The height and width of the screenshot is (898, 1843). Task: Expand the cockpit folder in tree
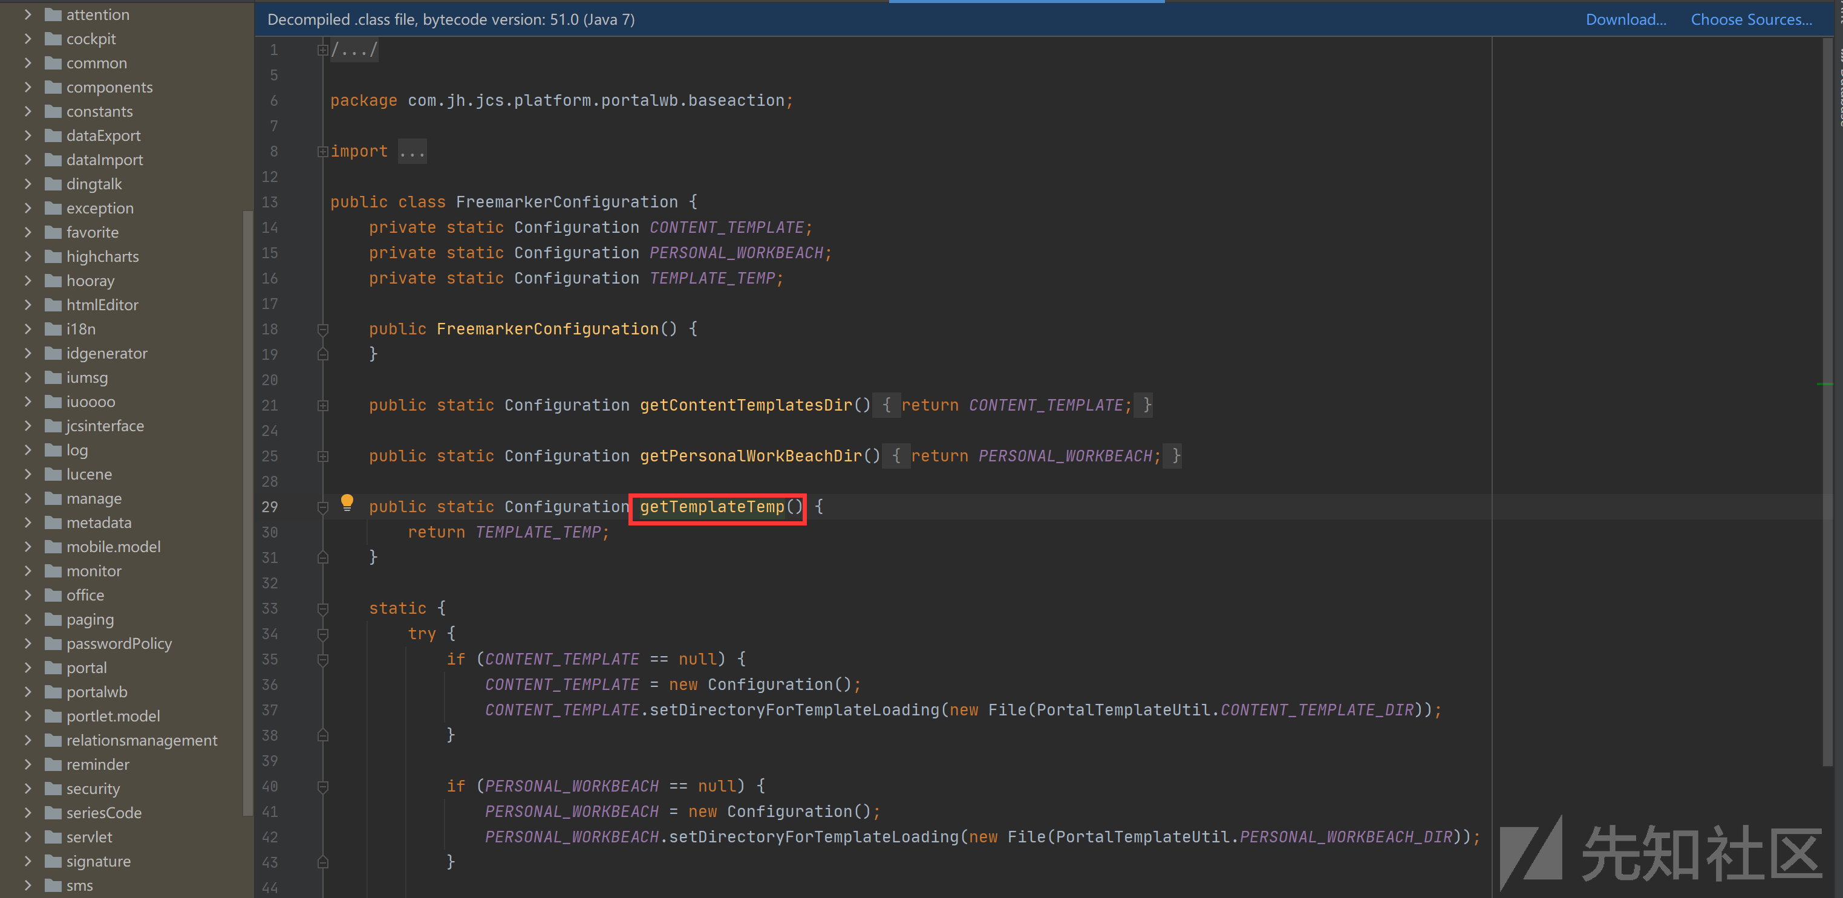(x=28, y=39)
